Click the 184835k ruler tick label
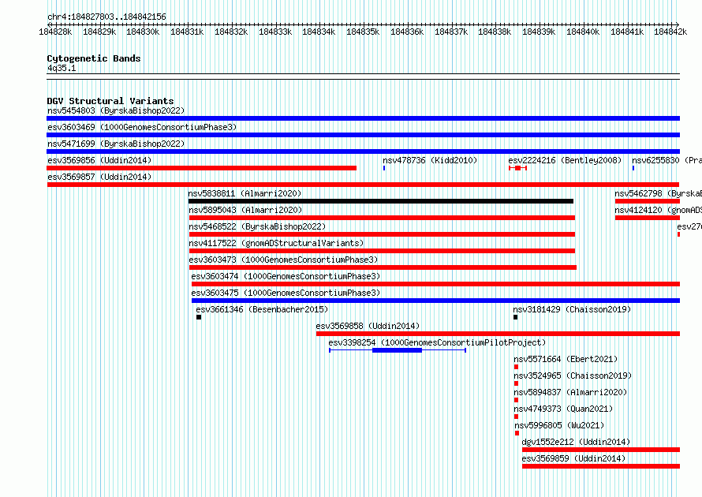The image size is (702, 497). [x=363, y=32]
